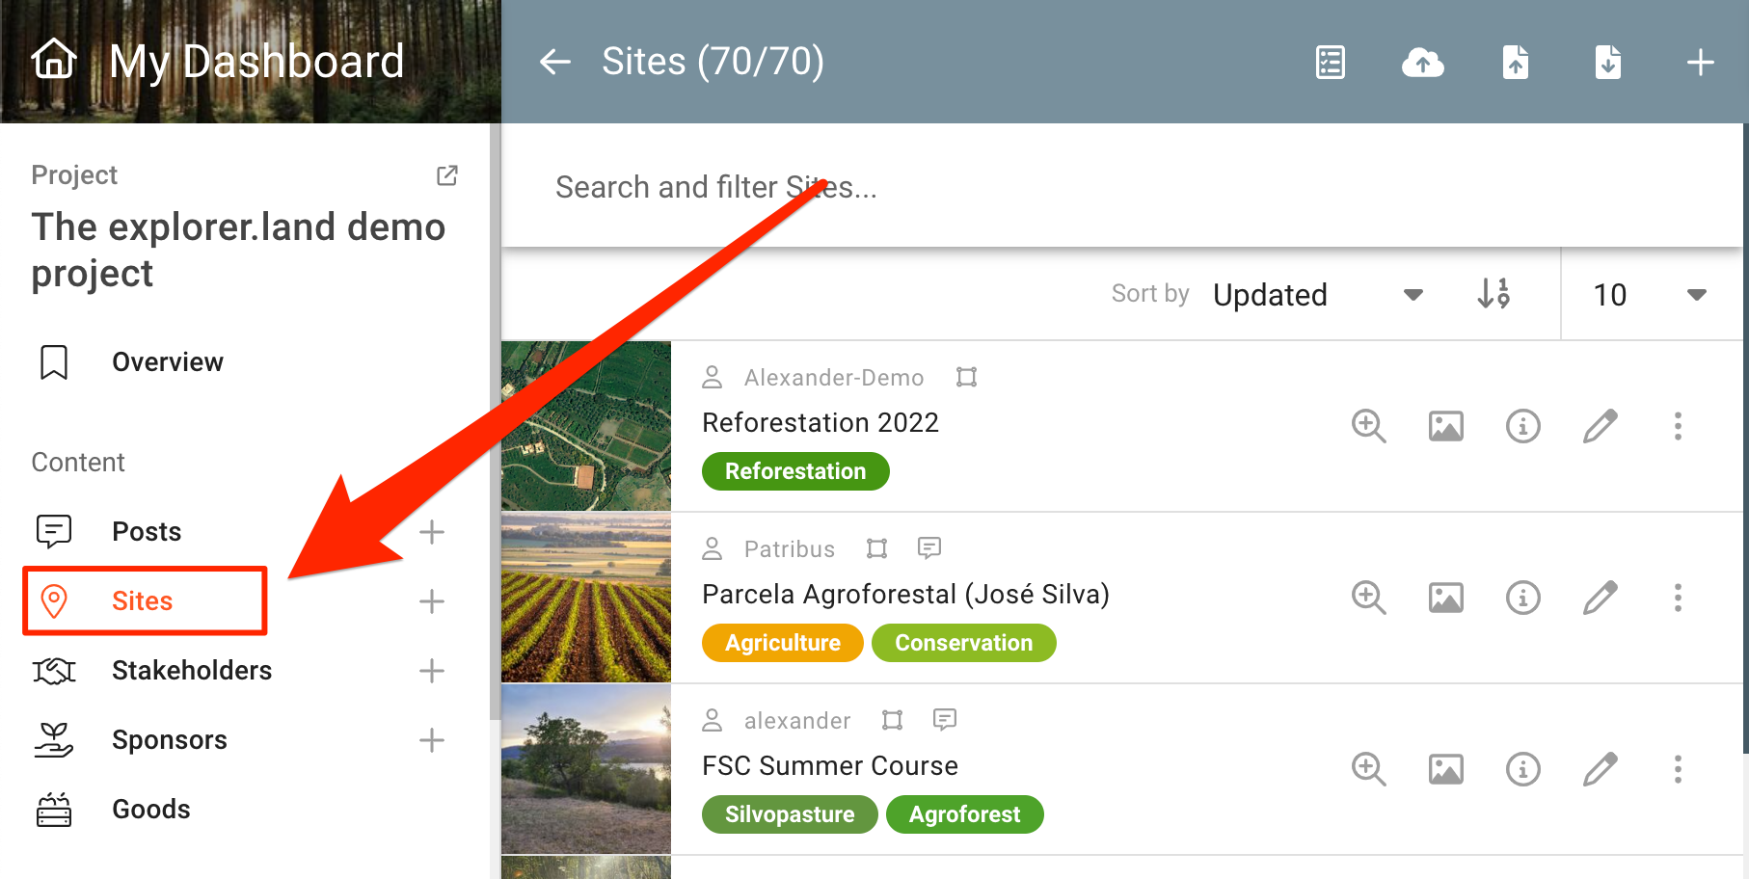
Task: Expand the items per page dropdown
Action: (x=1650, y=295)
